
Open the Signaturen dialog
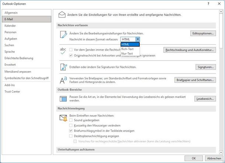(x=205, y=67)
